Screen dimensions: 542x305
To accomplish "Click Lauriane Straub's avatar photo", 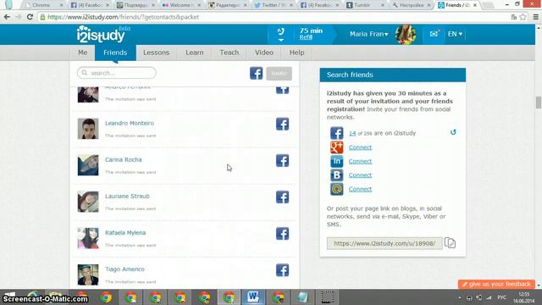I will tap(88, 202).
